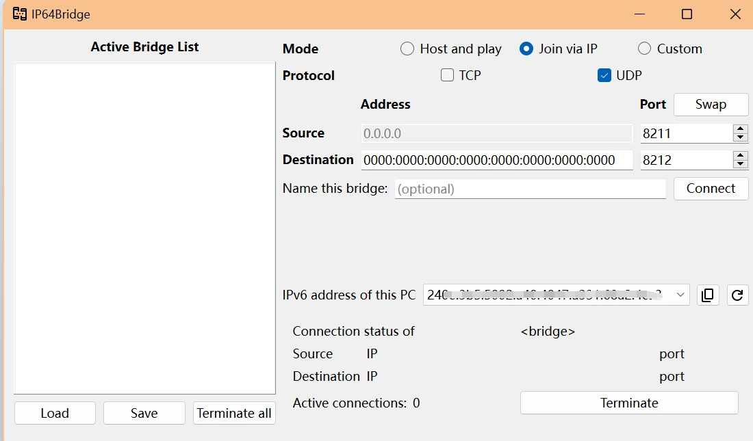Increase the source port value
This screenshot has width=753, height=441.
[740, 129]
